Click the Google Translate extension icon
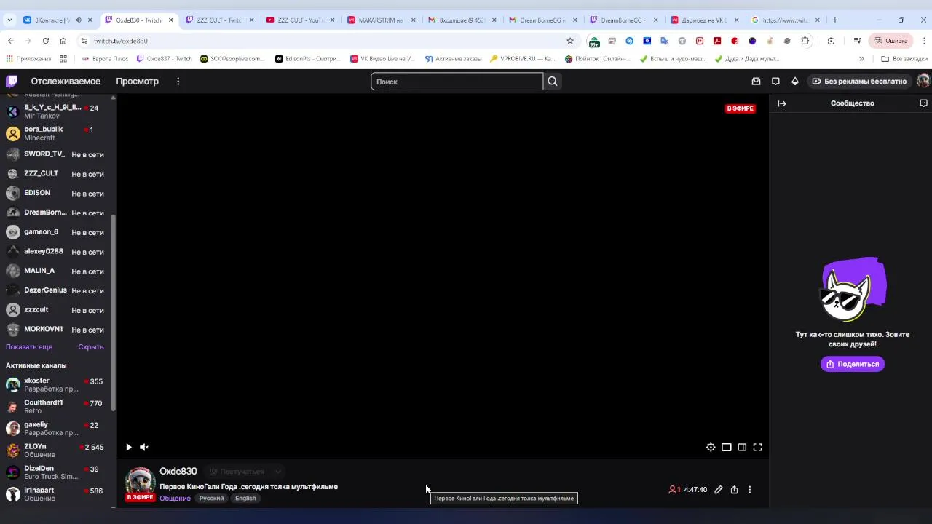 pyautogui.click(x=664, y=41)
